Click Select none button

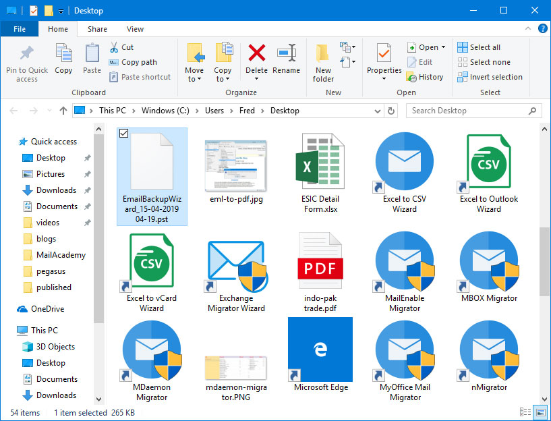484,62
